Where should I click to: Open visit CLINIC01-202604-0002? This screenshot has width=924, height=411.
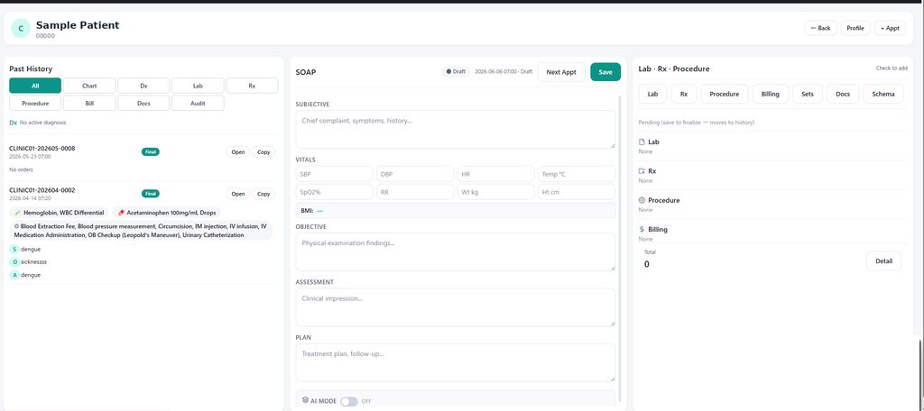point(238,194)
